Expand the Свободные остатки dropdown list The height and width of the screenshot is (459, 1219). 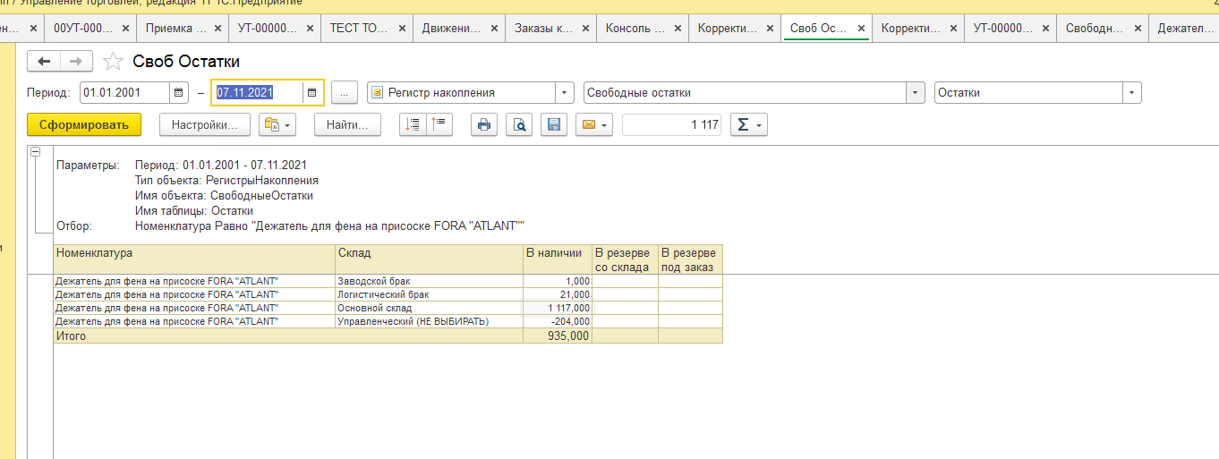[x=915, y=92]
